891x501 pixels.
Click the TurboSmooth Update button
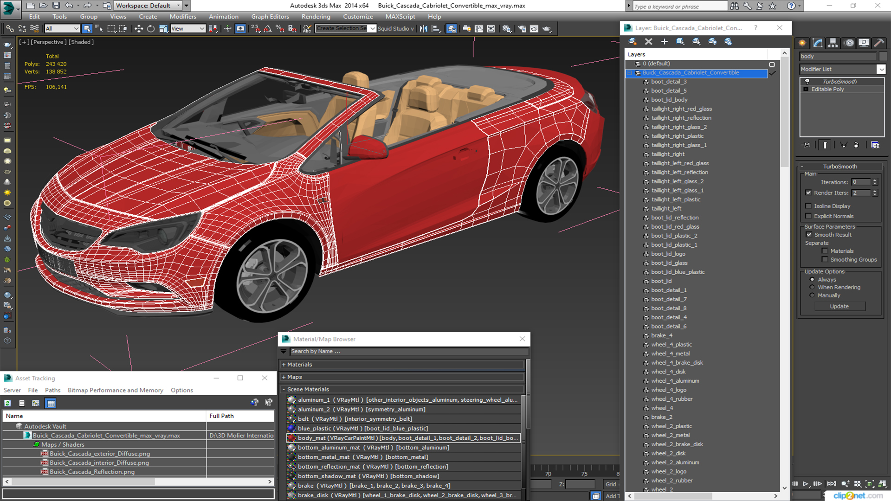pos(839,306)
